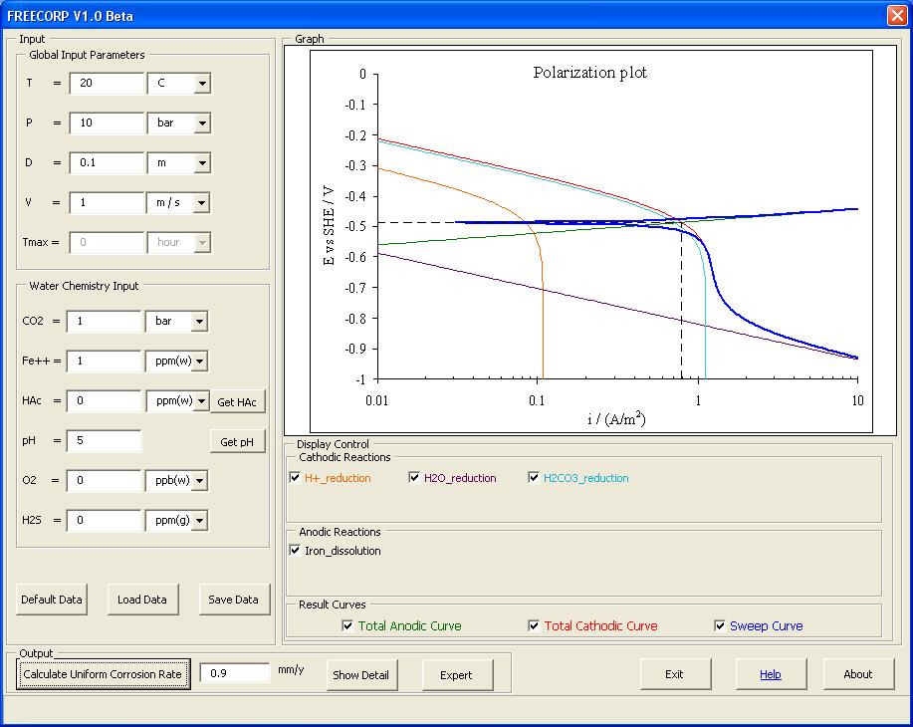Toggle the H+_reduction cathodic reaction
This screenshot has height=727, width=913.
pyautogui.click(x=295, y=477)
